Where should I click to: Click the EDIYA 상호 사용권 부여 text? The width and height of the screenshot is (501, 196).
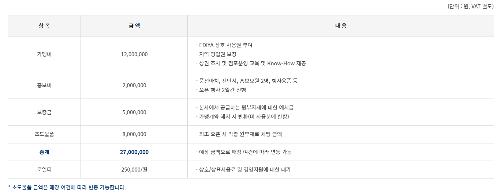224,45
